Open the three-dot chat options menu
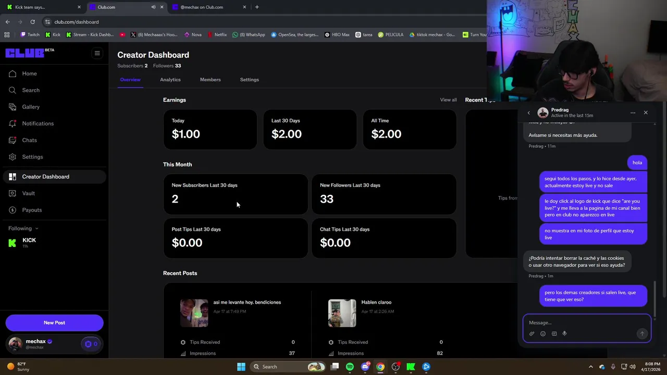This screenshot has height=375, width=667. [633, 113]
